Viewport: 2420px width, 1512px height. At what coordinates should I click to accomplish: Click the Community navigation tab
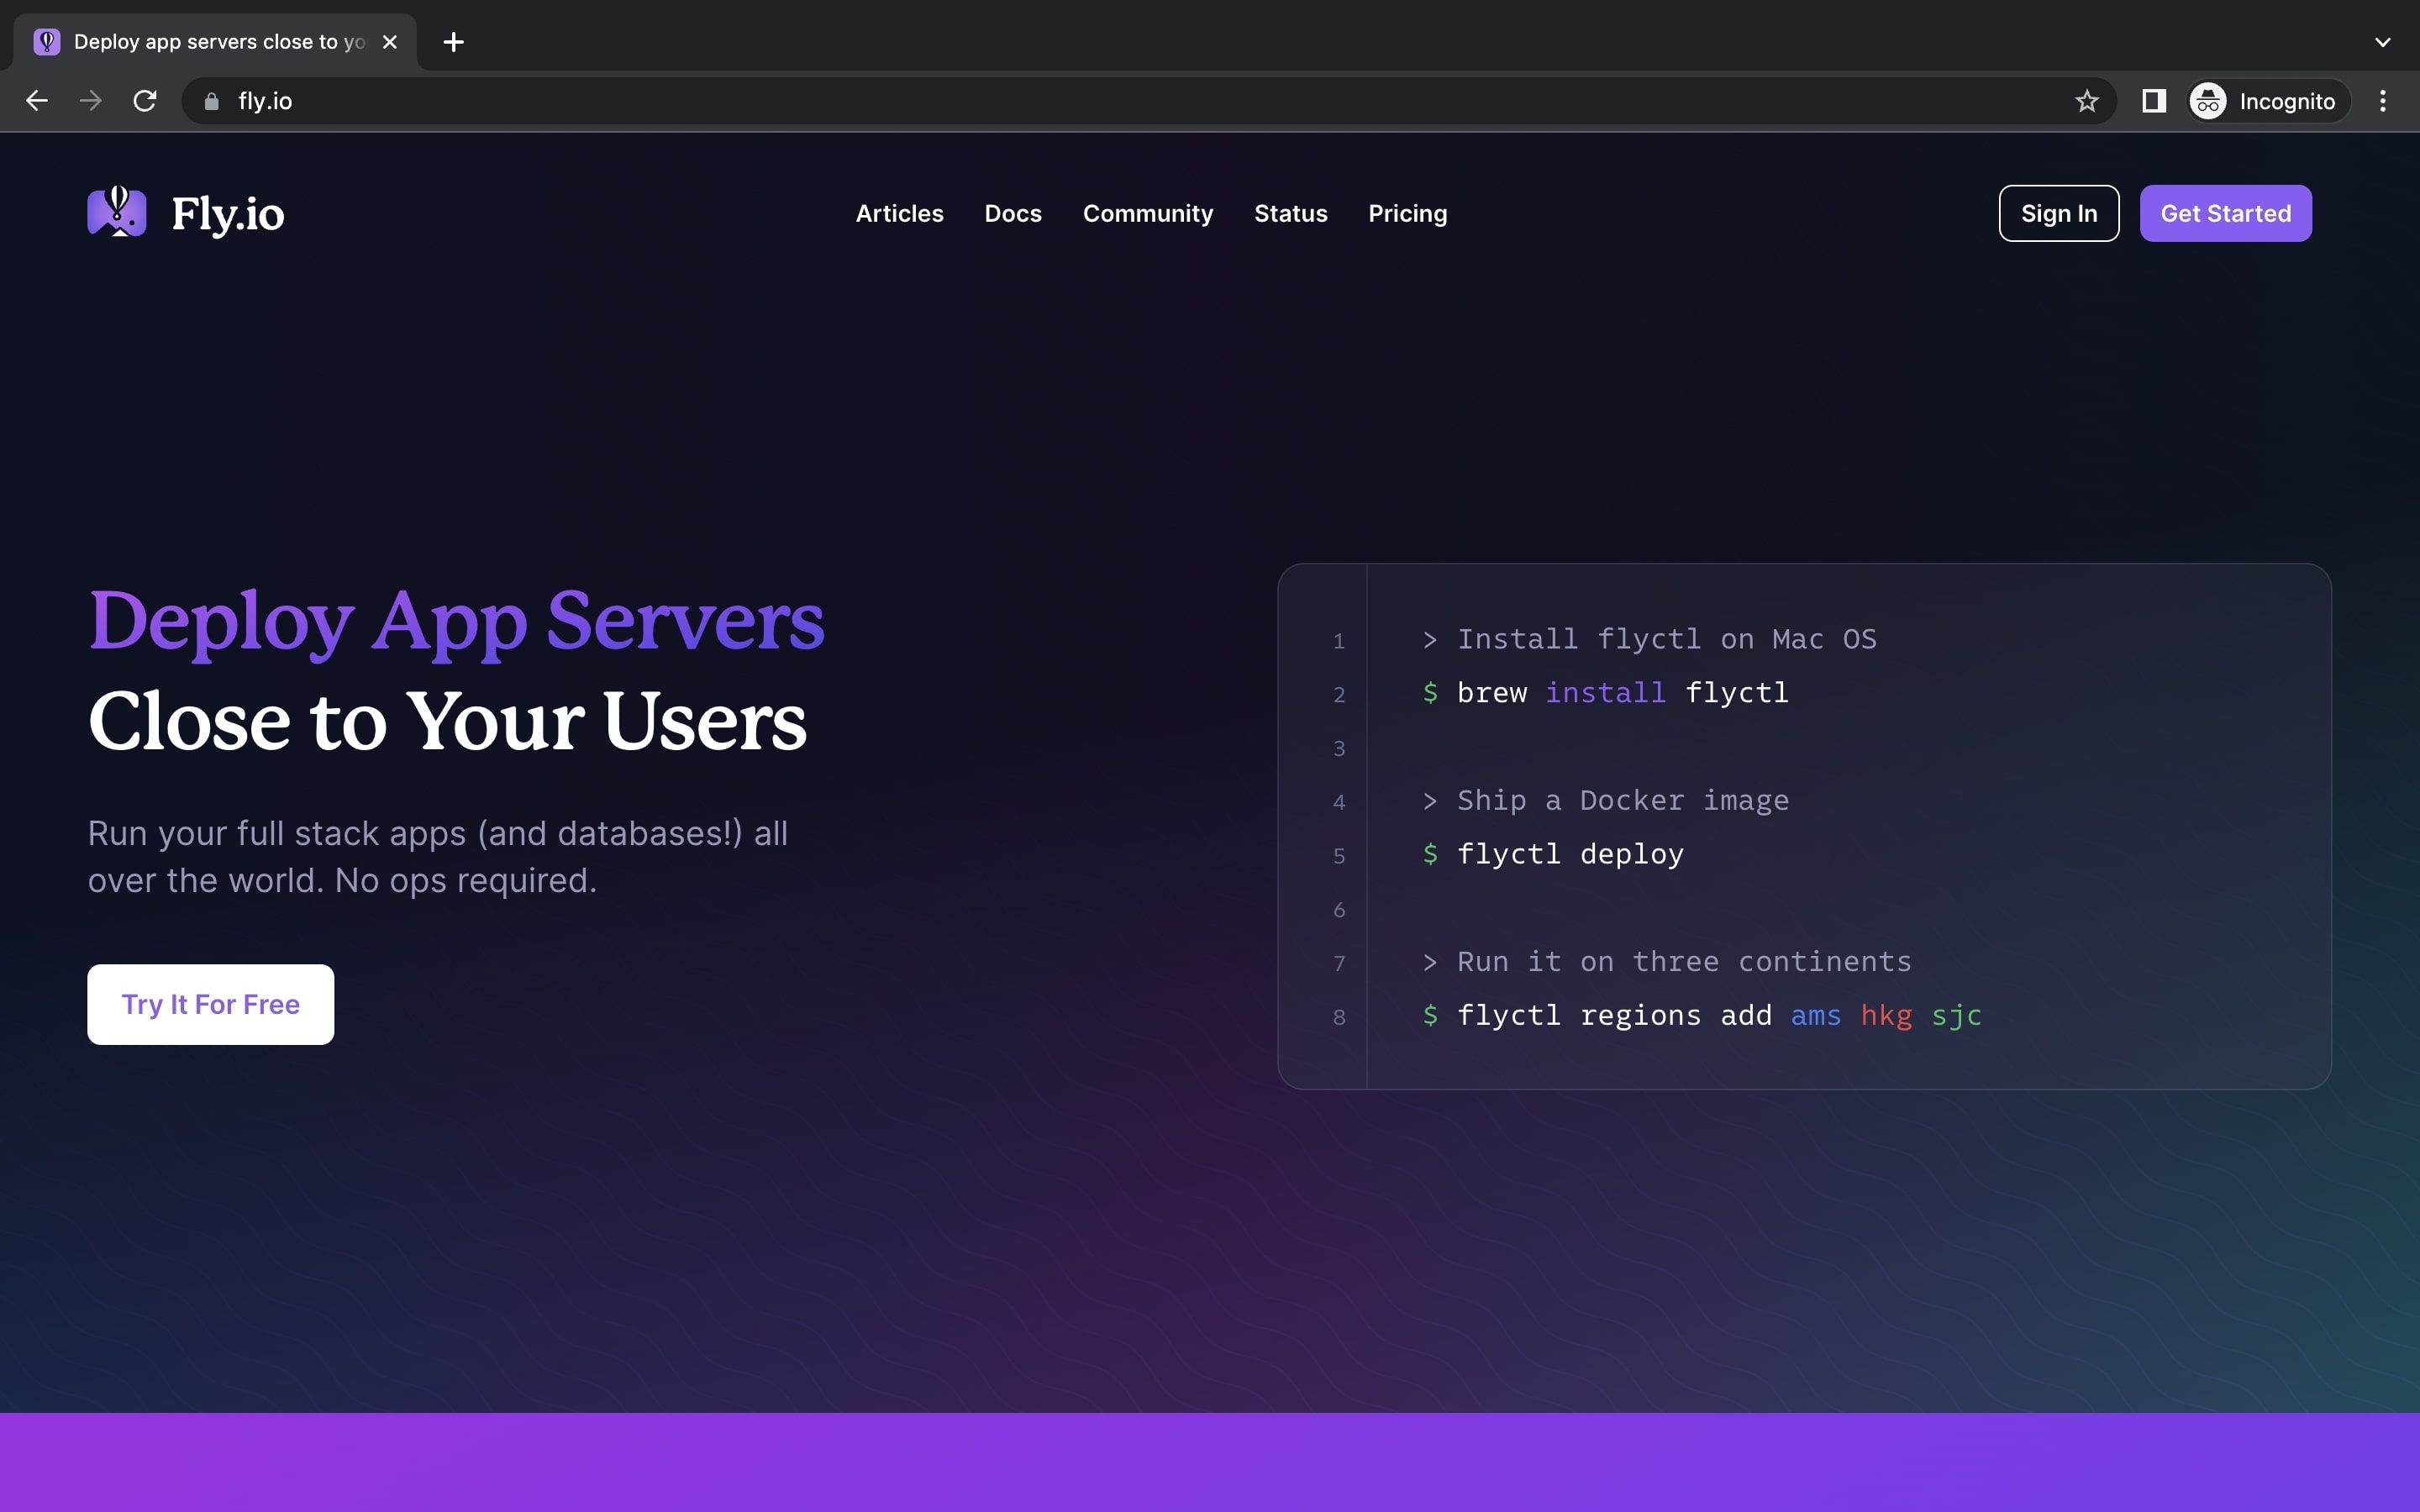coord(1148,213)
